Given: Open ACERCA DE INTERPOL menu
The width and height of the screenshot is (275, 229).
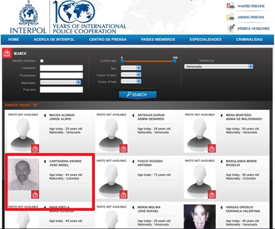Looking at the screenshot, I should coord(54,40).
